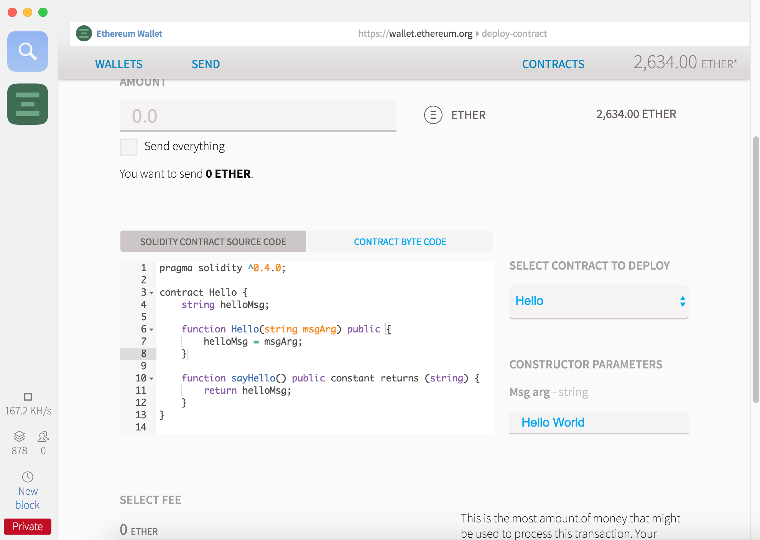Click the 878 block number text

coord(19,451)
